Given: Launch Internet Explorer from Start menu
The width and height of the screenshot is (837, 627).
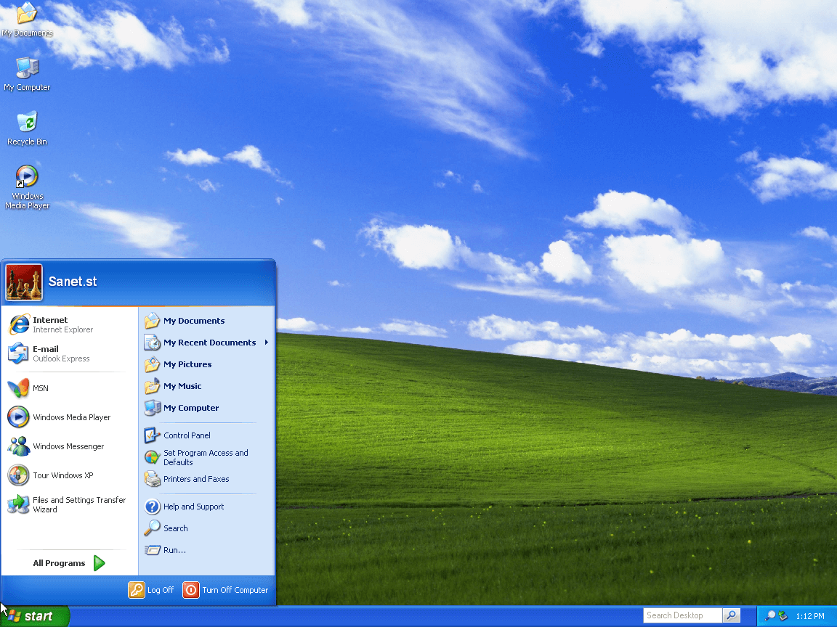Looking at the screenshot, I should (x=70, y=324).
